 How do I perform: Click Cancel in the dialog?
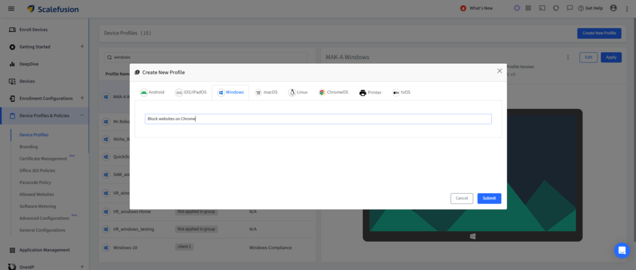click(461, 198)
